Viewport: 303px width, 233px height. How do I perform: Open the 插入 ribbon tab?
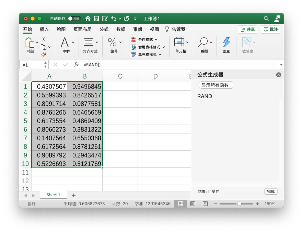[44, 30]
